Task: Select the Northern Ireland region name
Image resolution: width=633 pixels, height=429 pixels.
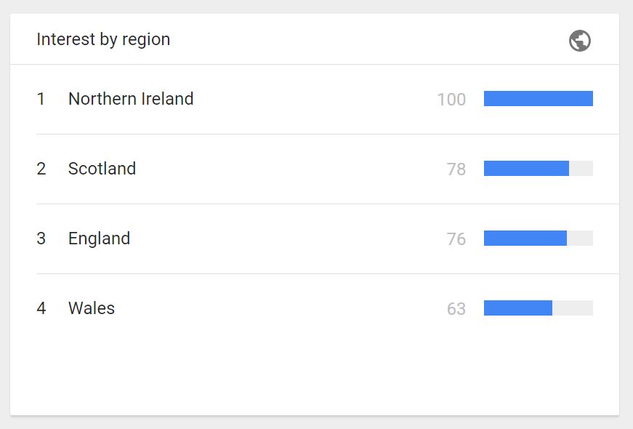Action: pyautogui.click(x=131, y=99)
